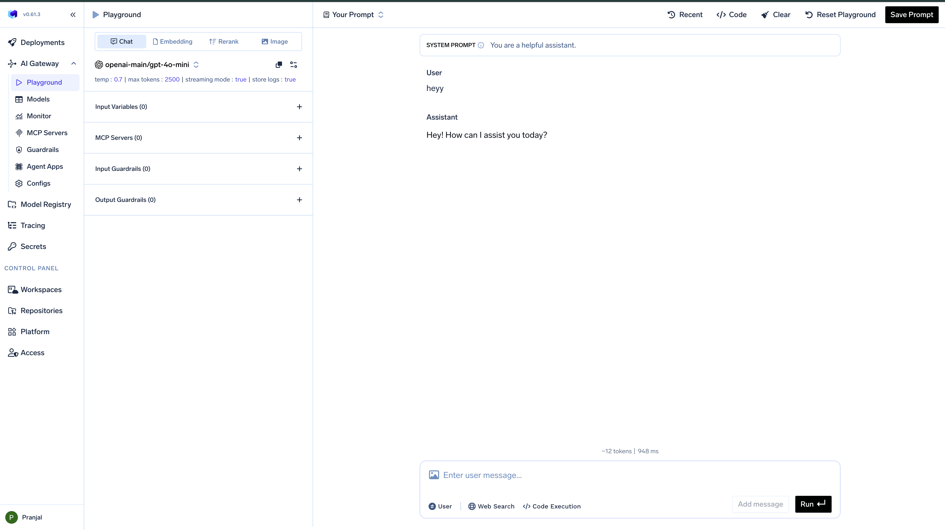Enable Web Search tool

click(x=491, y=507)
